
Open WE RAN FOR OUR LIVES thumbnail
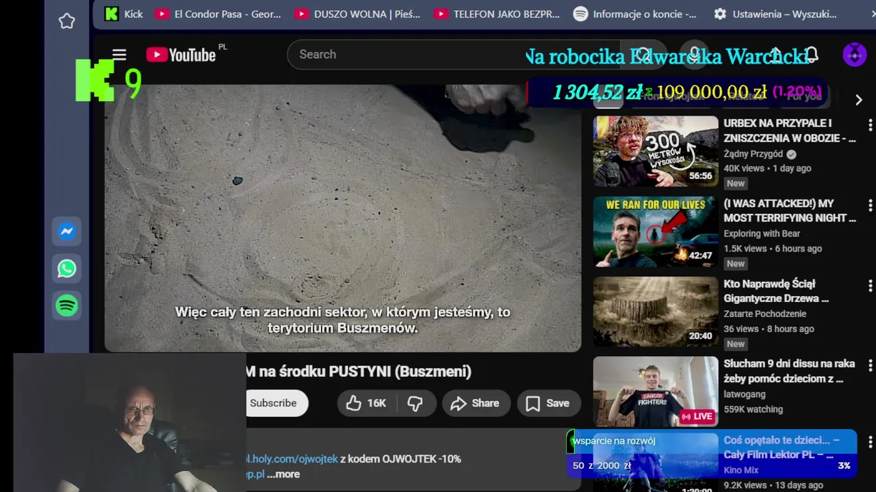pyautogui.click(x=656, y=232)
